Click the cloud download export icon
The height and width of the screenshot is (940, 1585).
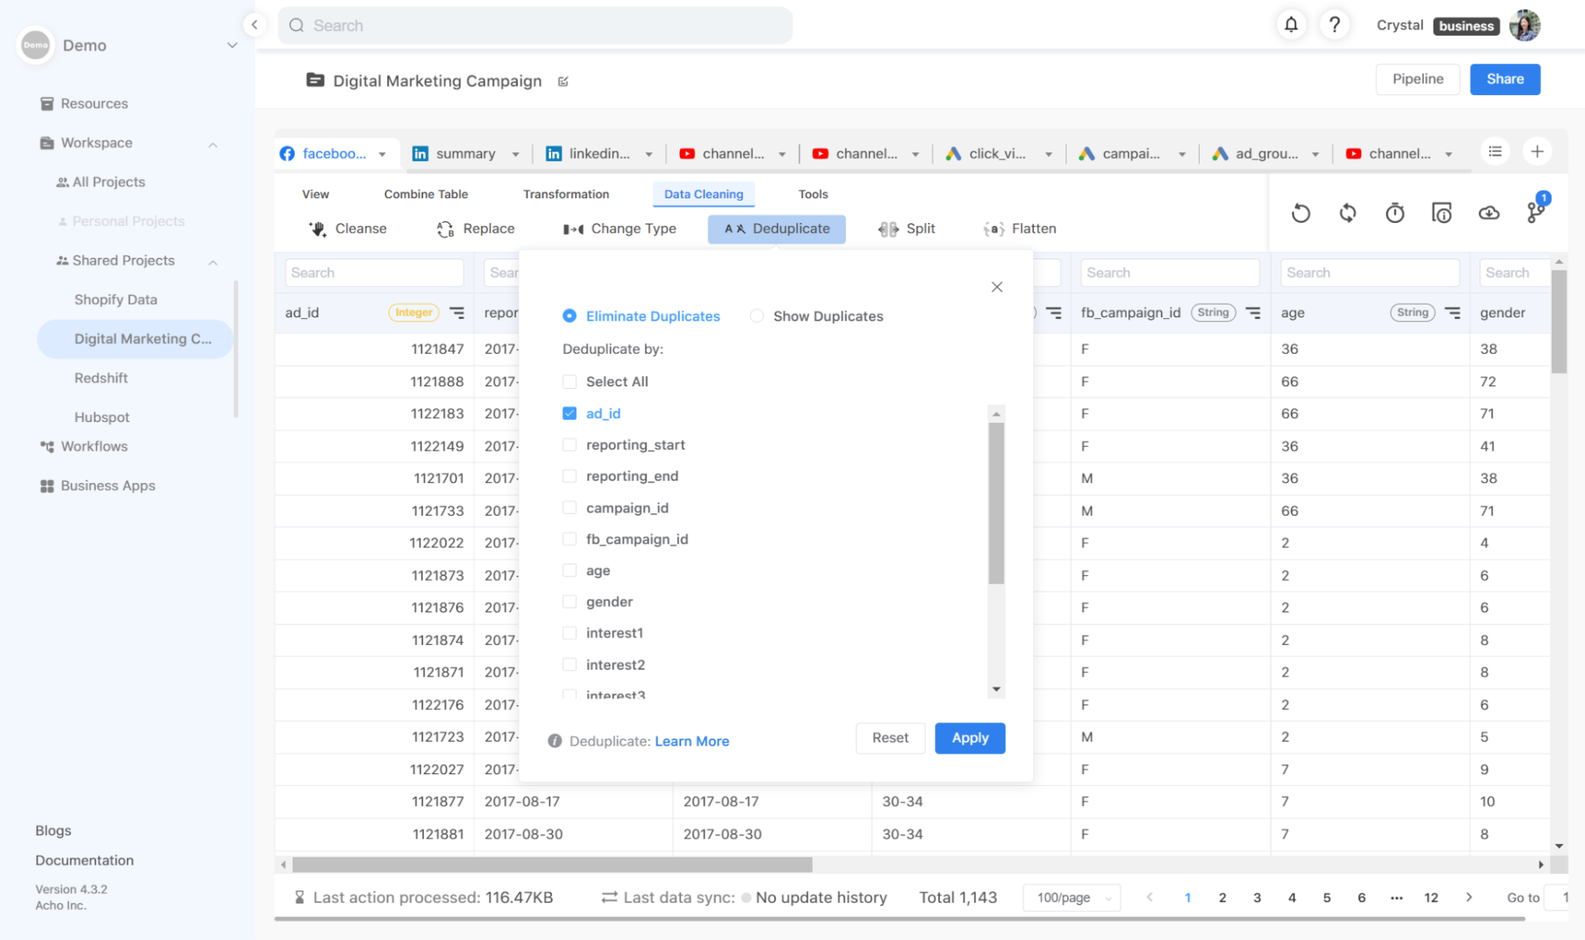(1488, 213)
